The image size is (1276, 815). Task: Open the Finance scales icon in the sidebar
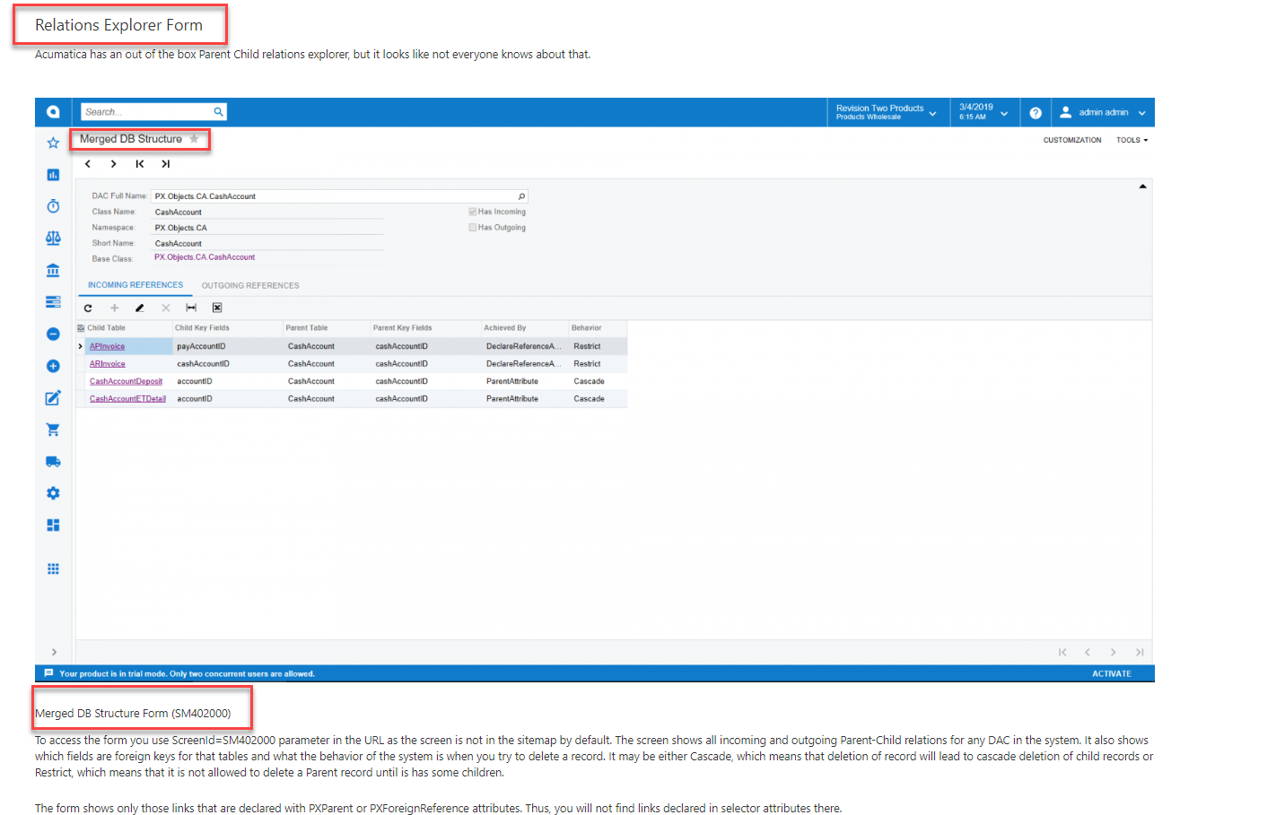click(53, 238)
